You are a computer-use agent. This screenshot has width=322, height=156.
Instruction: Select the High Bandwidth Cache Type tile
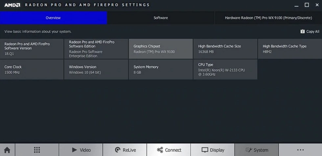coord(290,49)
